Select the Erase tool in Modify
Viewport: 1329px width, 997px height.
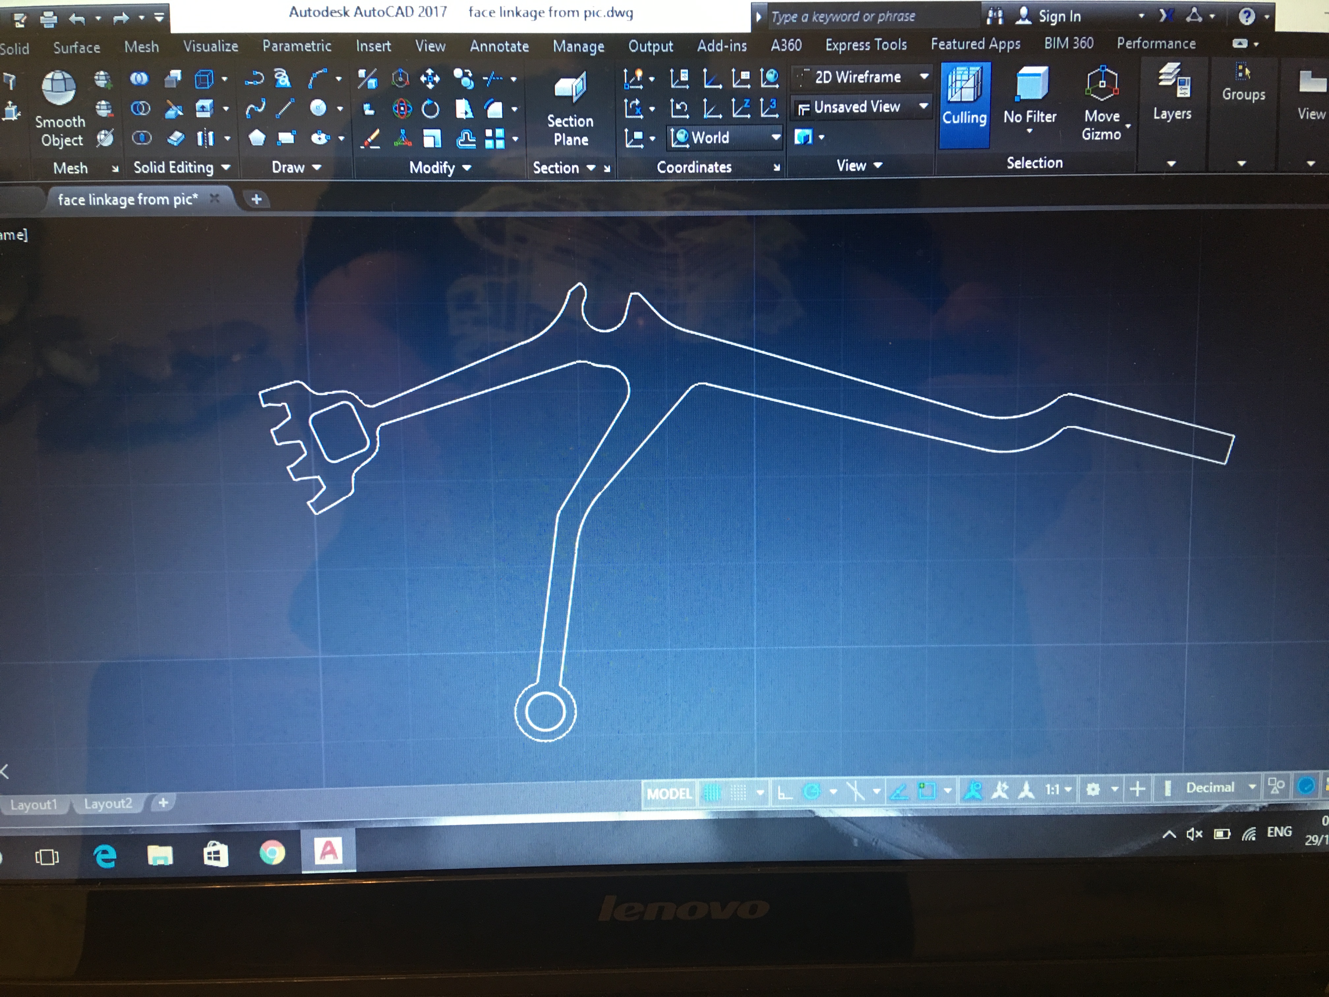[x=370, y=139]
